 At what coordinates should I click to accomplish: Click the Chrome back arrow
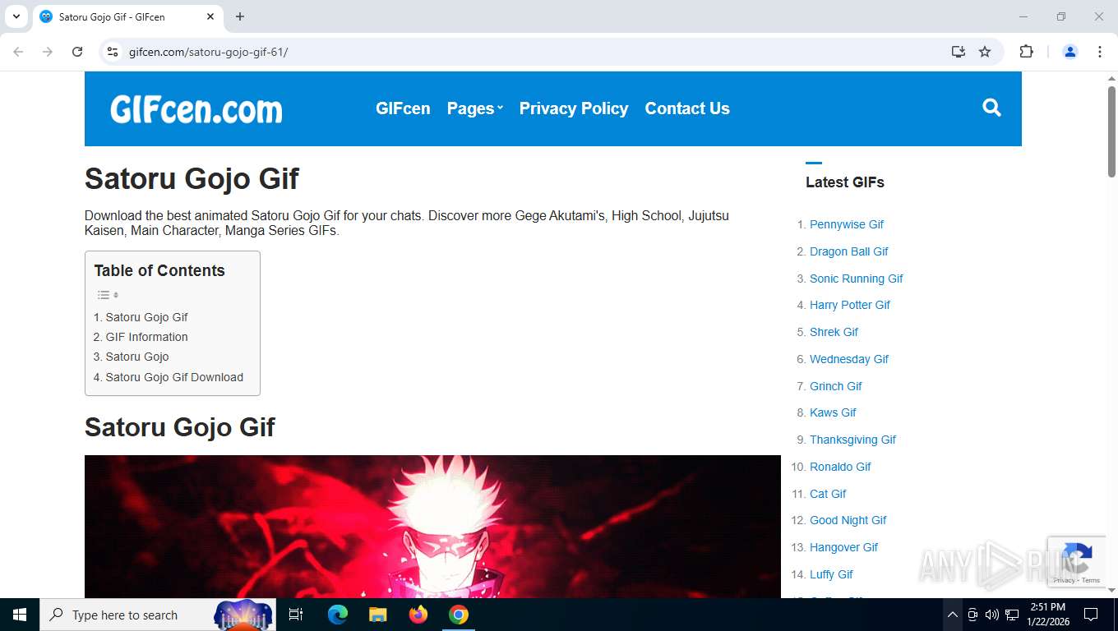18,52
